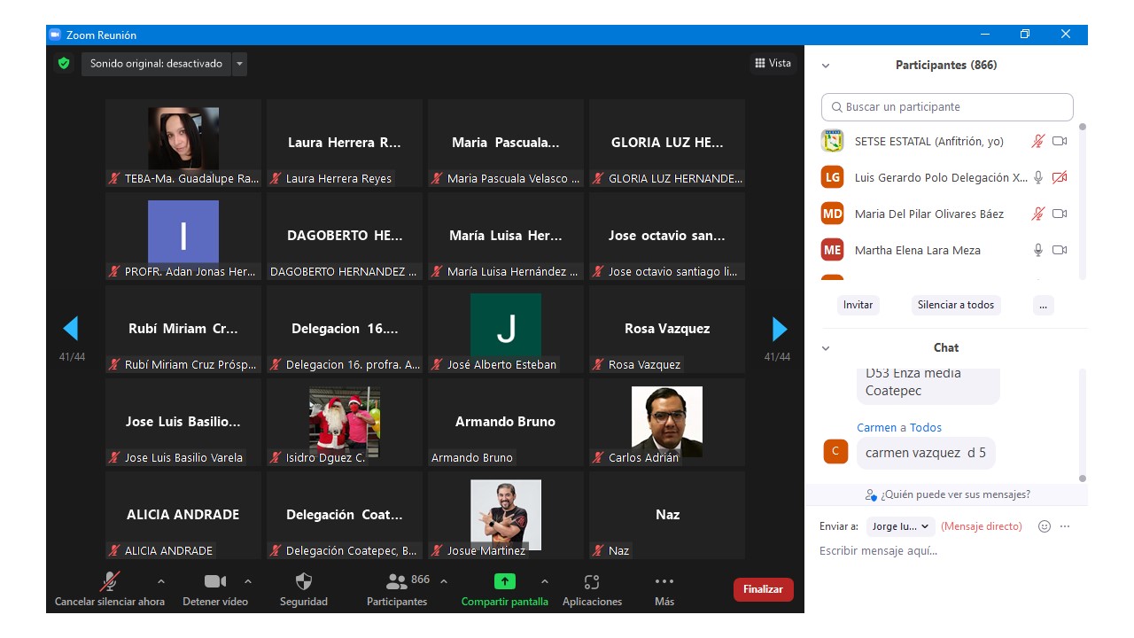Open the Seguridad shield menu
Viewport: 1134px width, 638px height.
pos(304,589)
